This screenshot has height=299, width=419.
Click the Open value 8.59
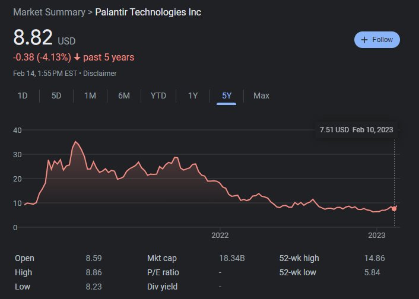tap(94, 259)
